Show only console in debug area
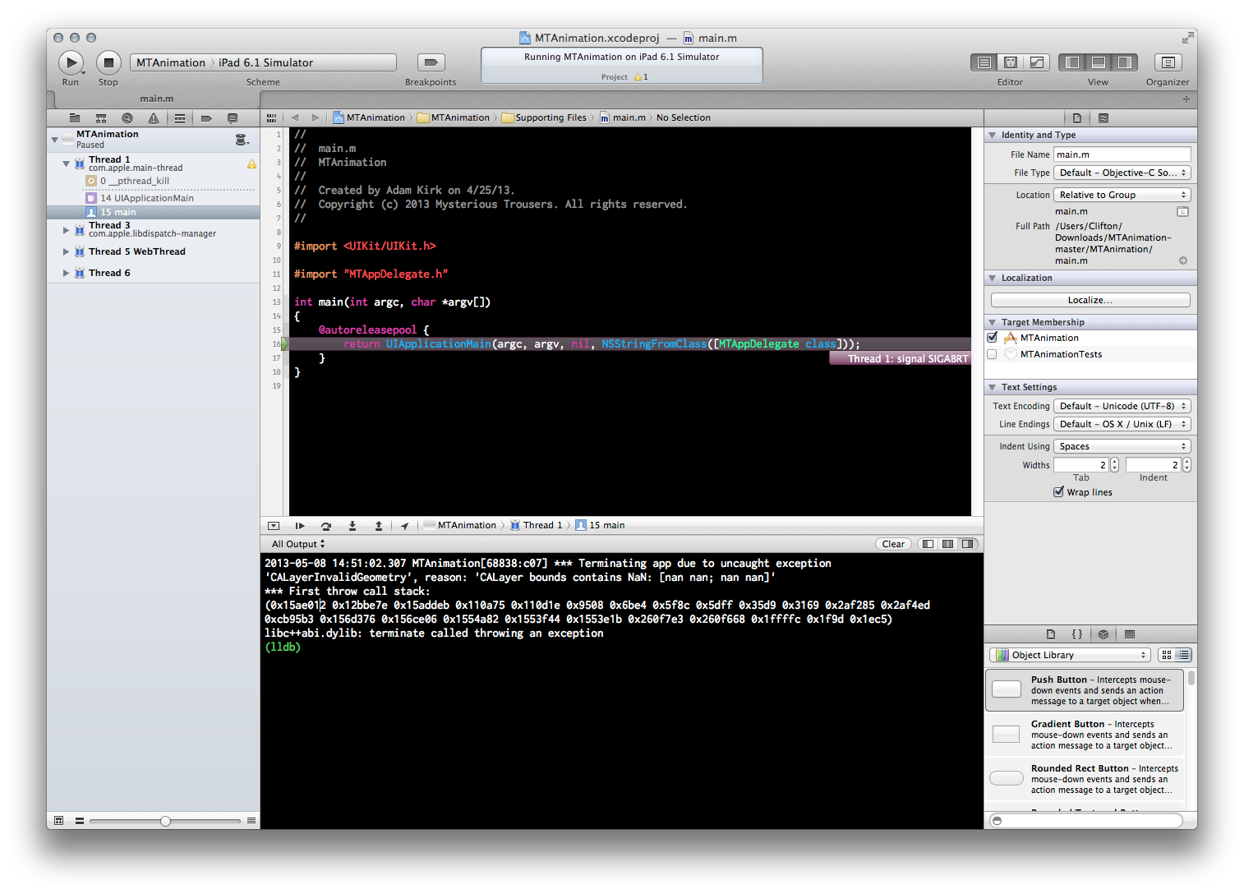1244x894 pixels. 968,544
